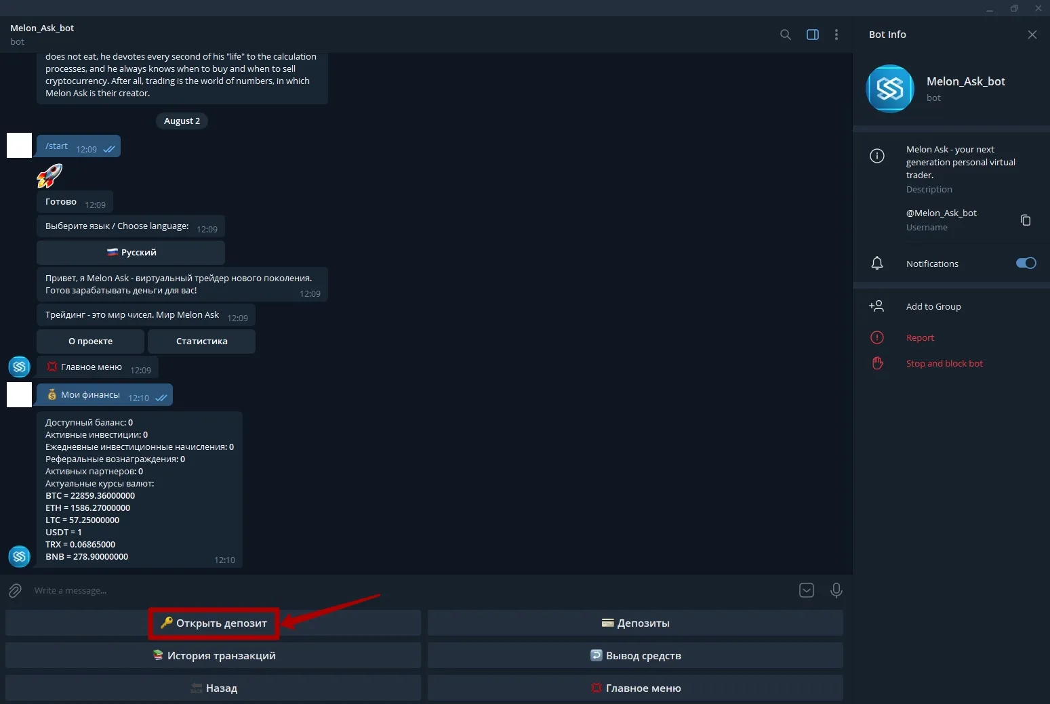Screen dimensions: 1050x704
Task: Click the red Report exclamation icon
Action: pyautogui.click(x=877, y=337)
